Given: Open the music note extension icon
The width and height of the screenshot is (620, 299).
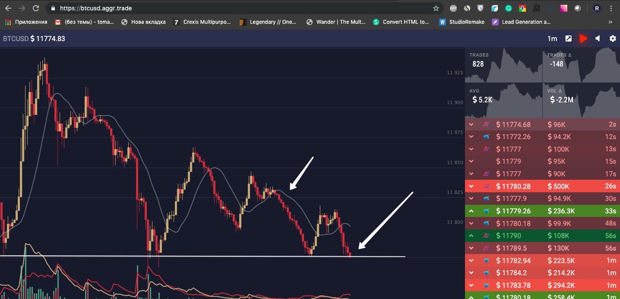Looking at the screenshot, I should (x=536, y=8).
